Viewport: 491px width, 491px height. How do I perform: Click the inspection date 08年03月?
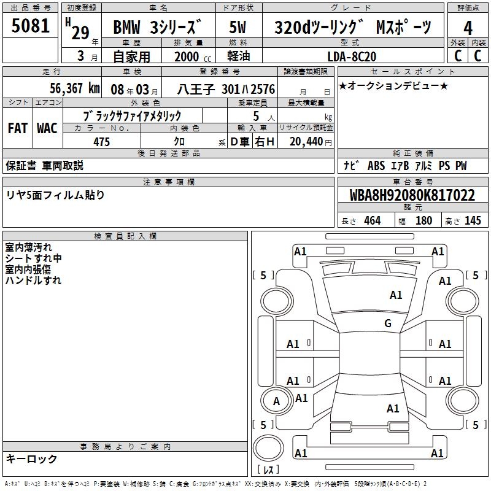(134, 90)
